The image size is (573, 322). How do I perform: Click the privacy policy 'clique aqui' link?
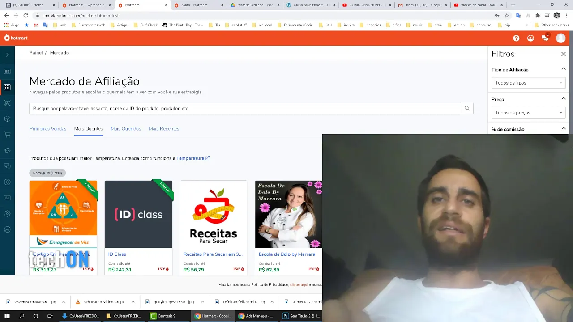299,284
